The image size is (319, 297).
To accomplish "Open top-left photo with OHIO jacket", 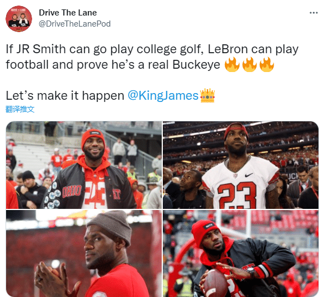I will [x=84, y=165].
